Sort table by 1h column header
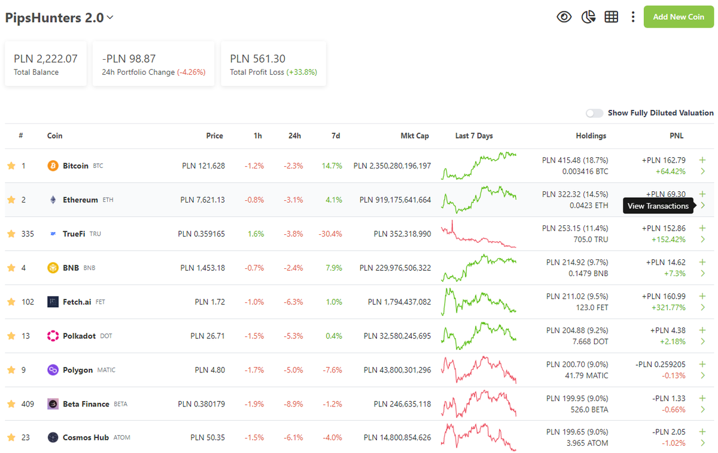 258,136
